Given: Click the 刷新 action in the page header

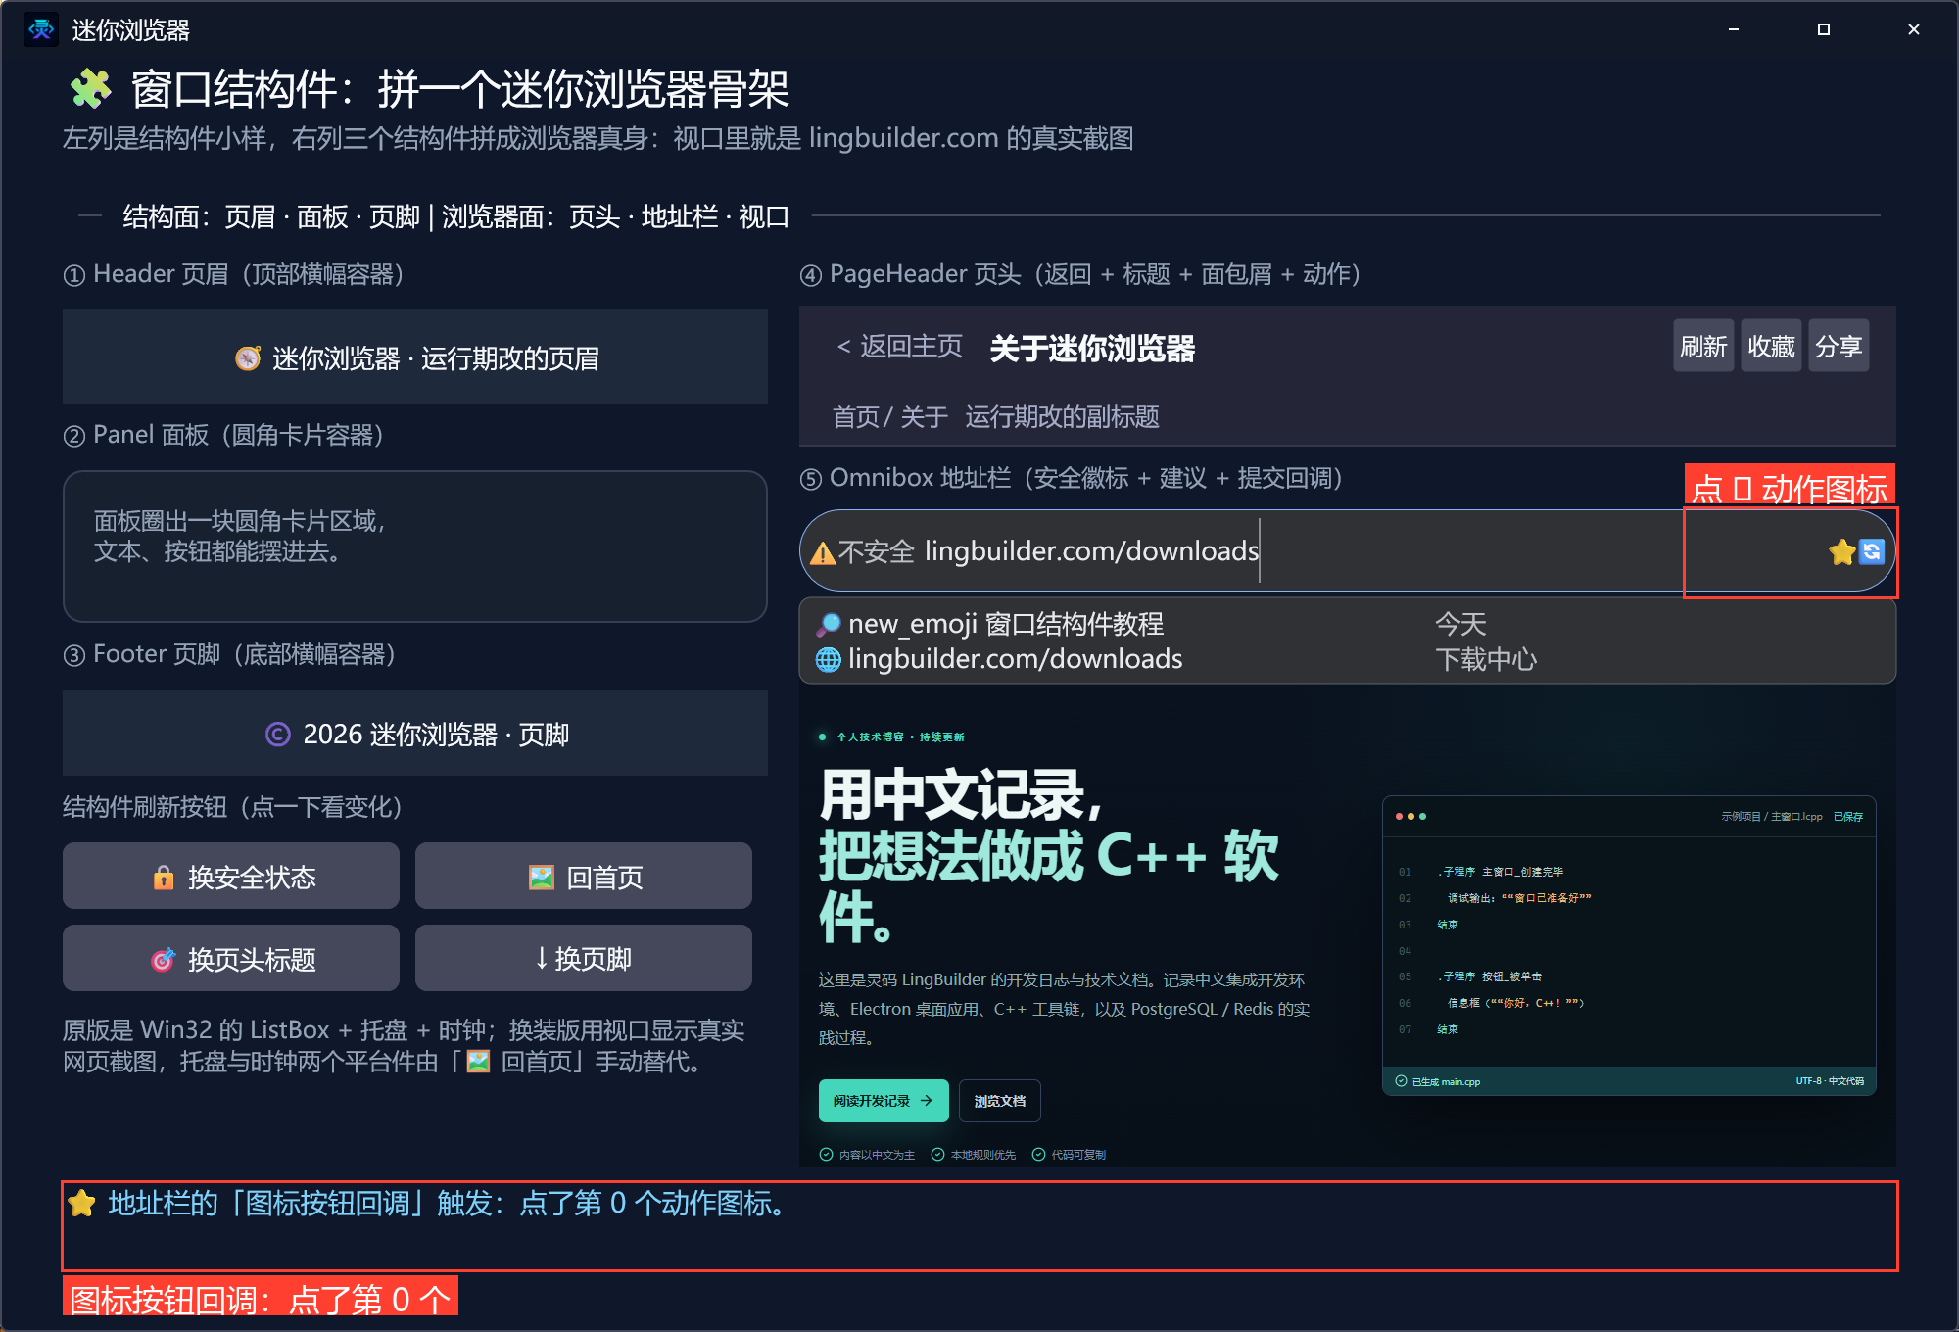Looking at the screenshot, I should click(1703, 346).
